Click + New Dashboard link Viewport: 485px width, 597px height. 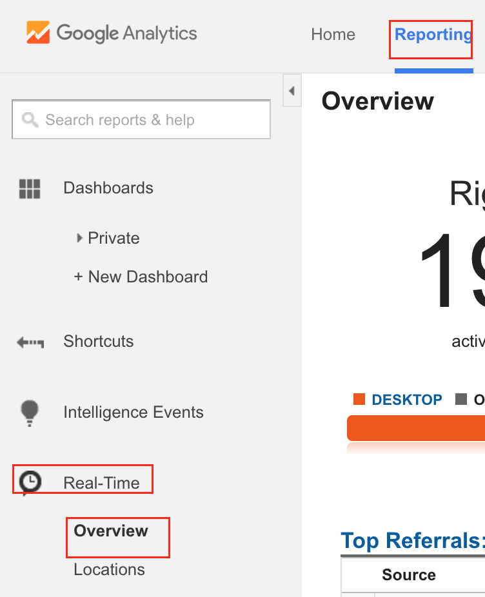click(x=141, y=277)
